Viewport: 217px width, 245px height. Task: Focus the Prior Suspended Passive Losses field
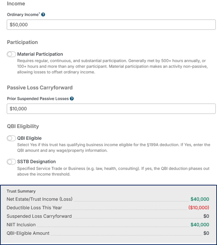pos(111,109)
